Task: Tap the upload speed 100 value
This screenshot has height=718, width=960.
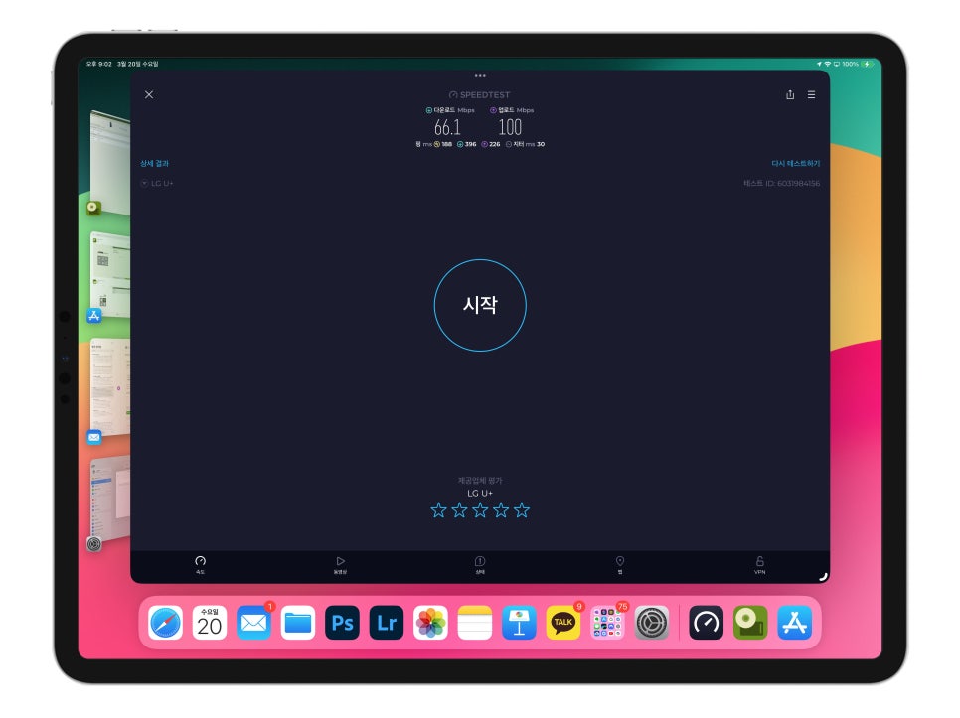Action: pos(510,127)
